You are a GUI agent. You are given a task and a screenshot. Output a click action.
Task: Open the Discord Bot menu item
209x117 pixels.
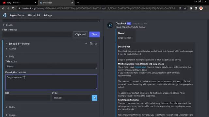coord(34,15)
